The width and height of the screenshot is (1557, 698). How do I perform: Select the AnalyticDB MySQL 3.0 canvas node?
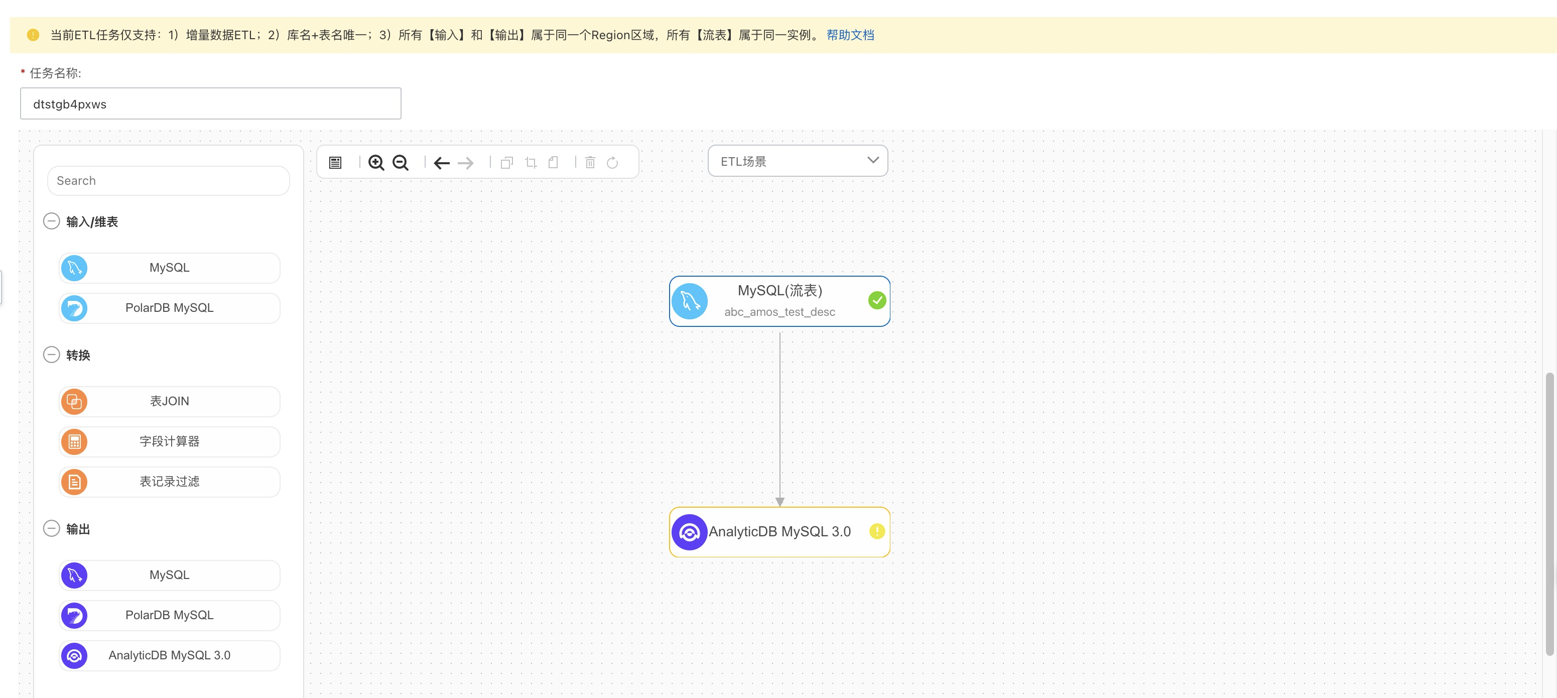coord(779,532)
